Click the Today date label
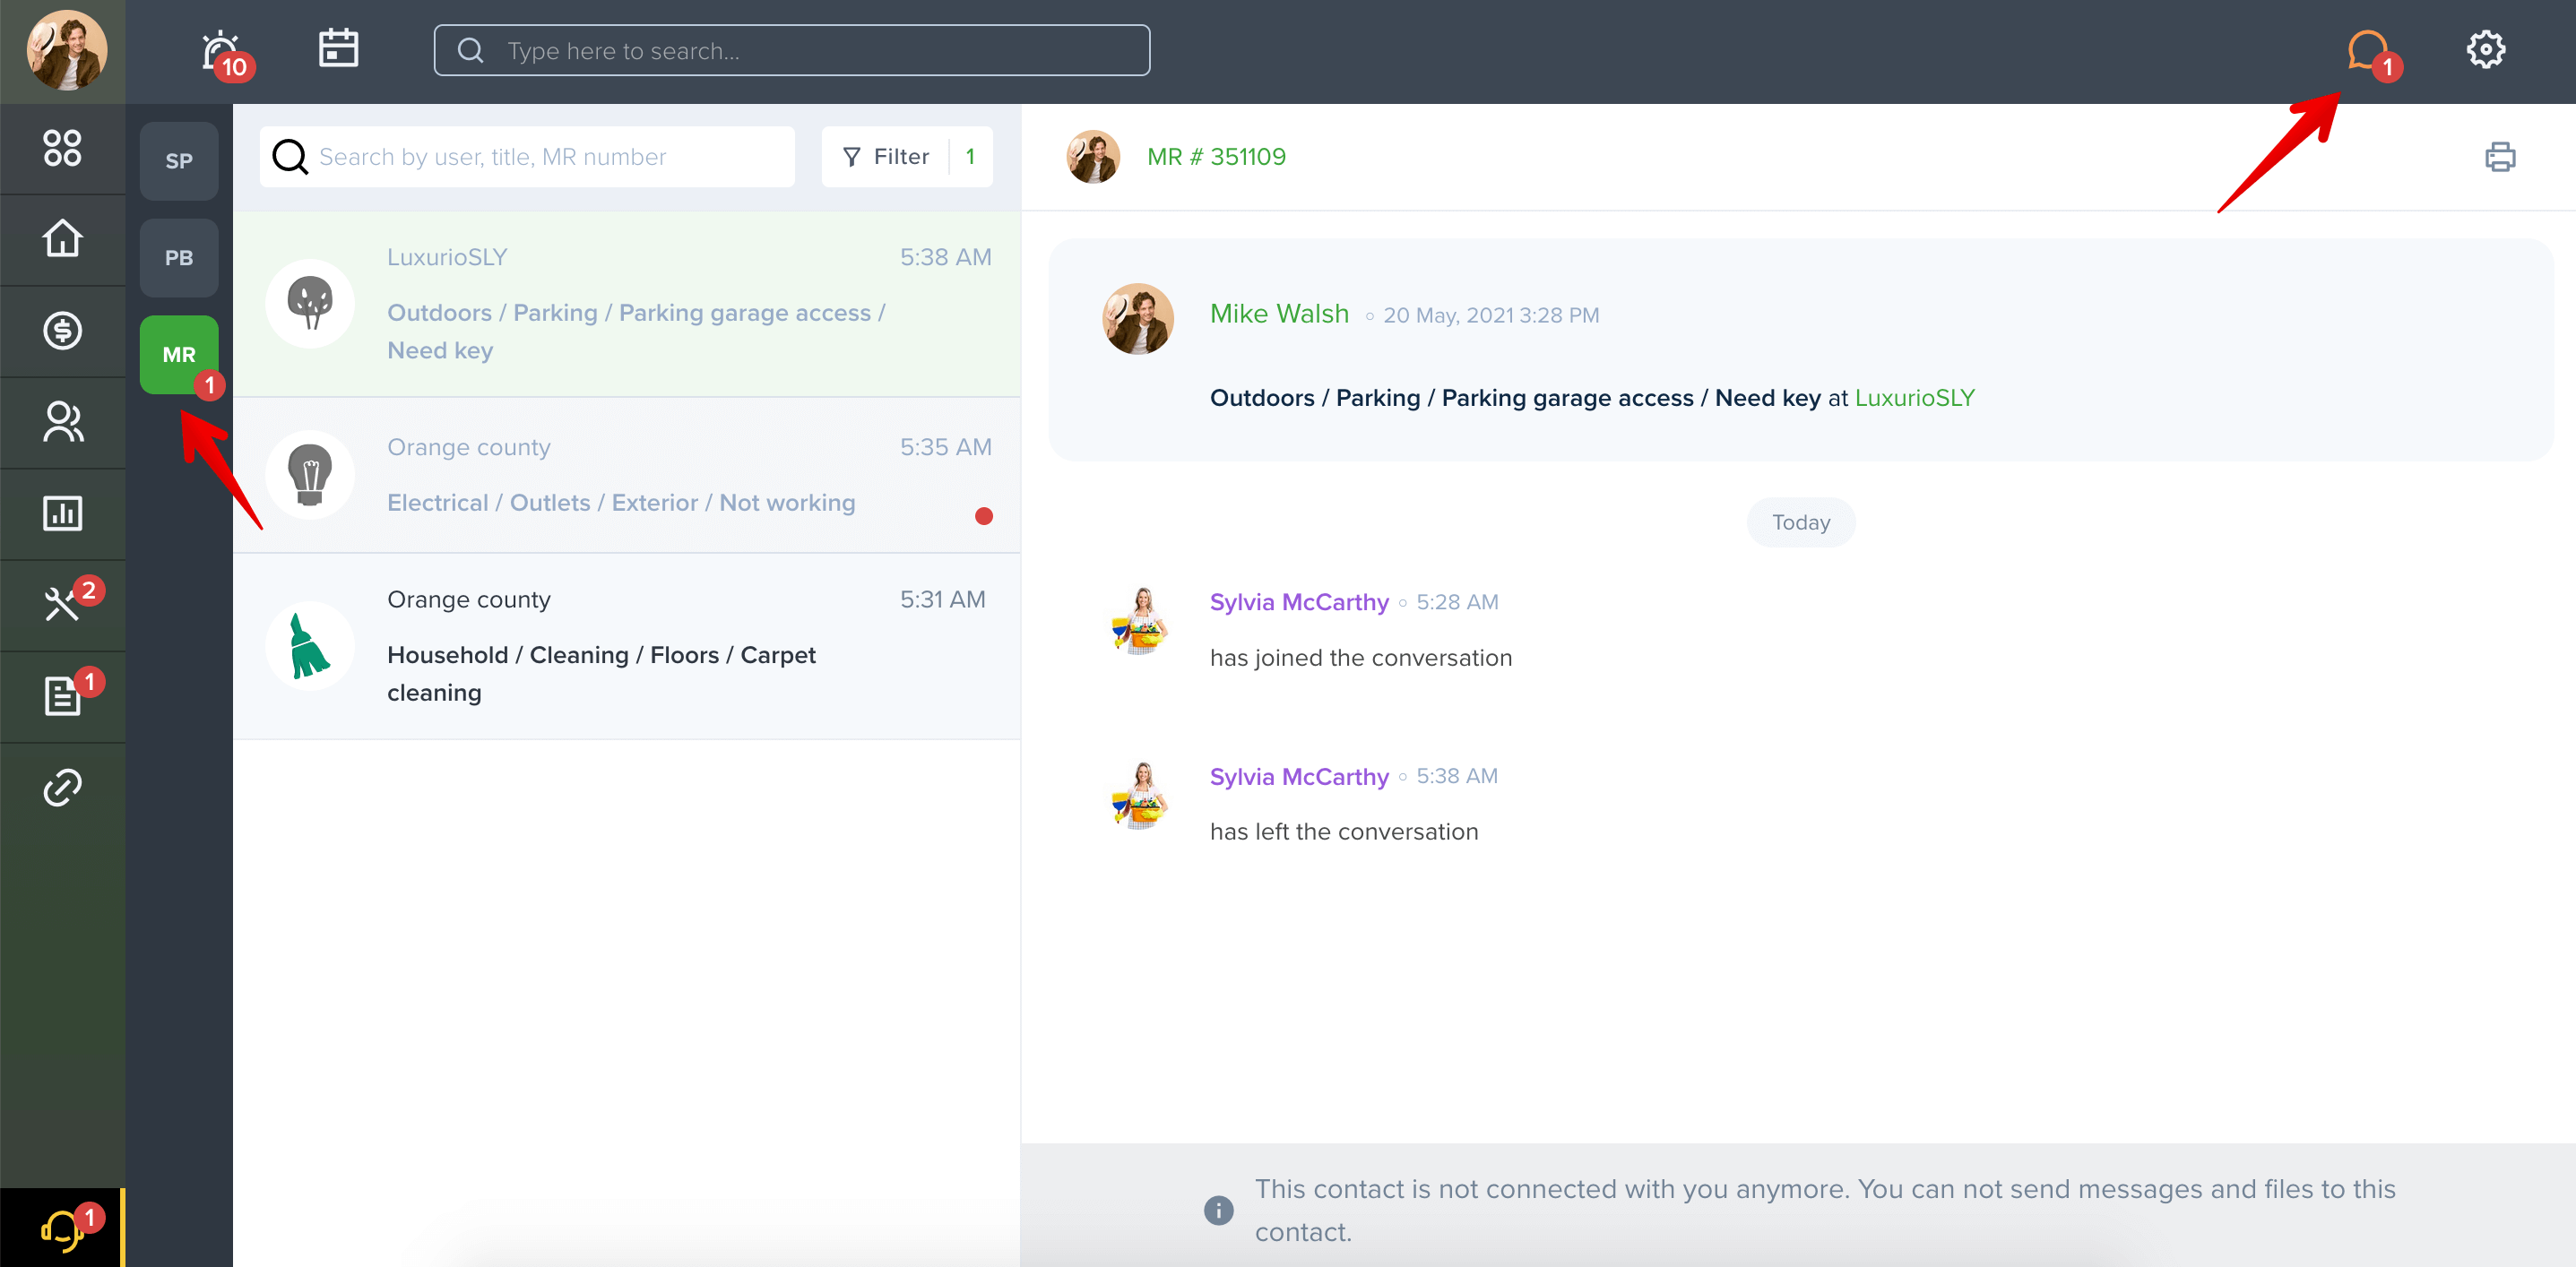 click(1801, 522)
